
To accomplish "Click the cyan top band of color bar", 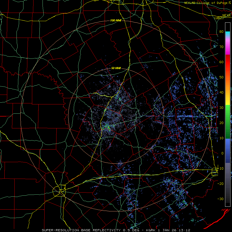I will click(x=228, y=34).
